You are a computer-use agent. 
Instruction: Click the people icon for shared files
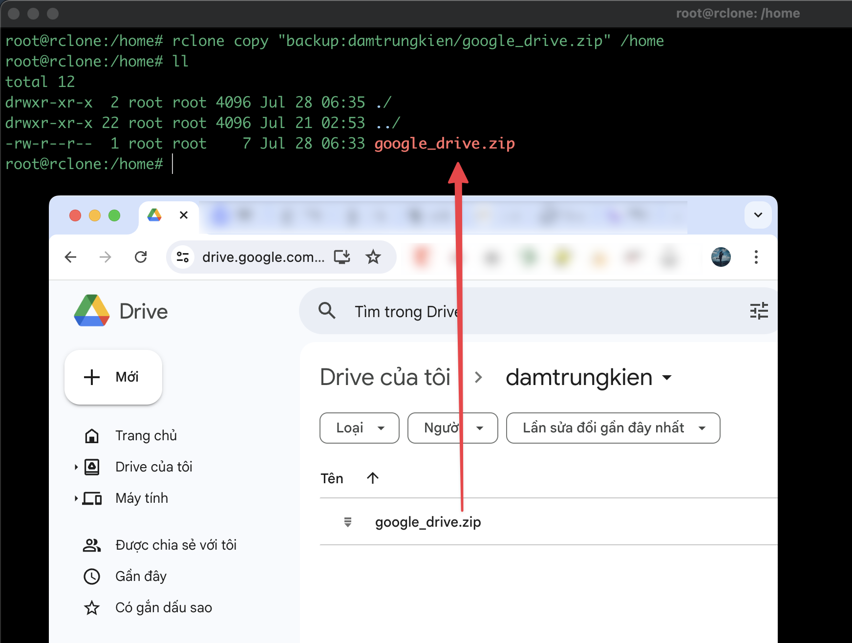pos(92,545)
